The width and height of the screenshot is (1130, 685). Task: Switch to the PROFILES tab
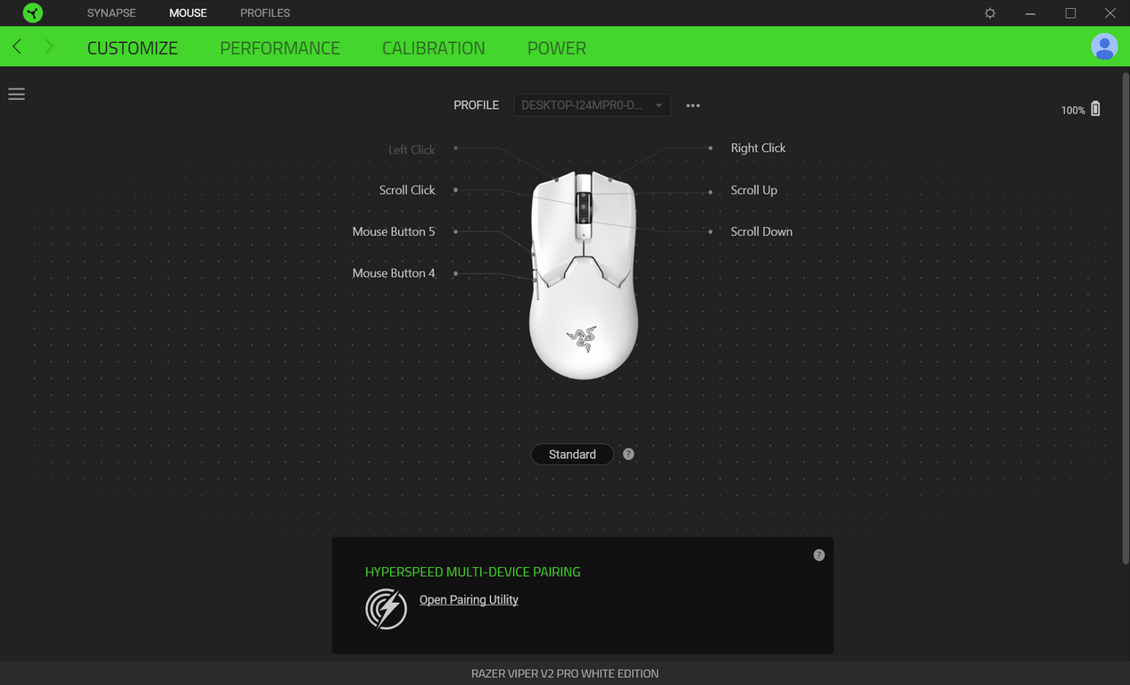[x=265, y=13]
